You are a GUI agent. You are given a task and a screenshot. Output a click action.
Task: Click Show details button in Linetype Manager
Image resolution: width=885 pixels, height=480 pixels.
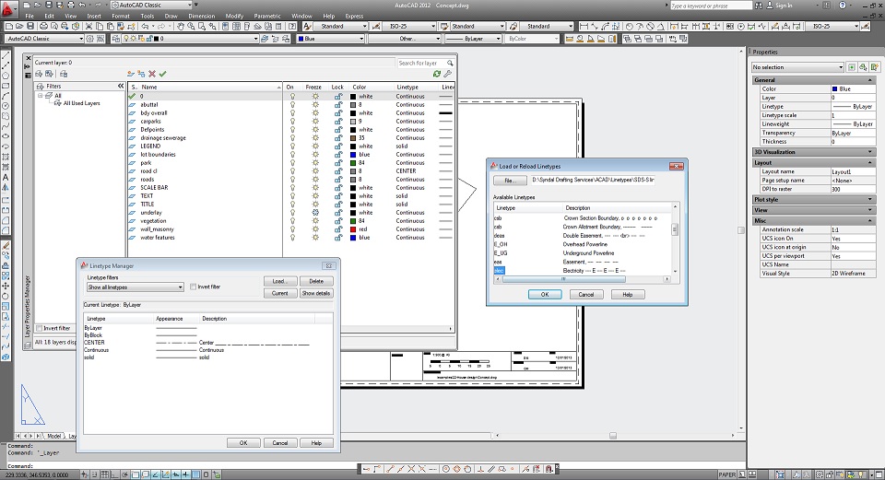[x=316, y=293]
